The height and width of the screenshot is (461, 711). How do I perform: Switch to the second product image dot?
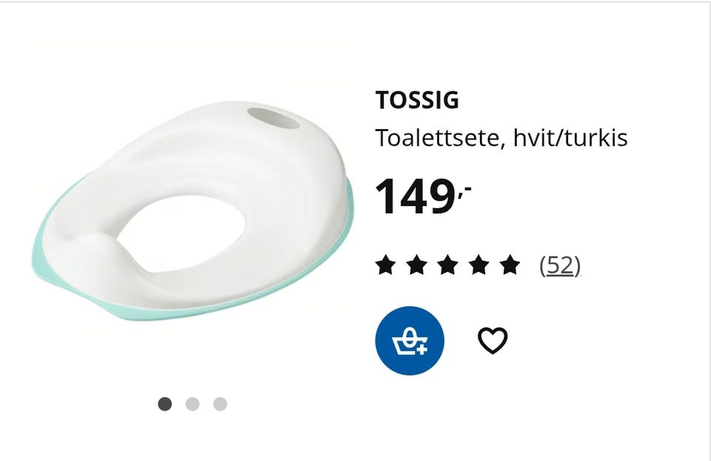click(193, 404)
